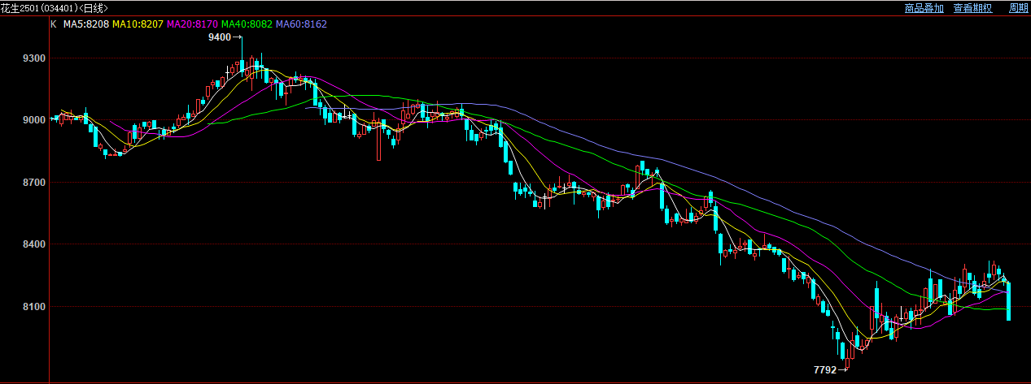Click the 9300 price axis label

(x=34, y=59)
